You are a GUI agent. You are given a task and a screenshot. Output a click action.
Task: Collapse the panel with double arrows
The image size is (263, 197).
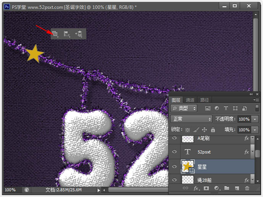point(251,94)
